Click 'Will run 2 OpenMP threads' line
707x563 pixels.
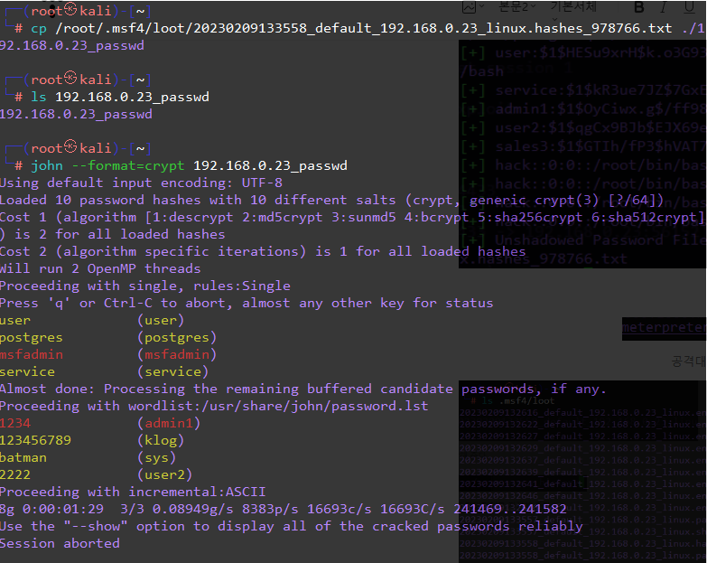click(100, 269)
